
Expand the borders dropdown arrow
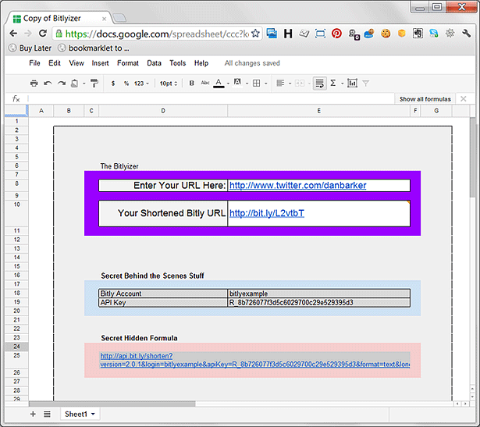pos(265,84)
